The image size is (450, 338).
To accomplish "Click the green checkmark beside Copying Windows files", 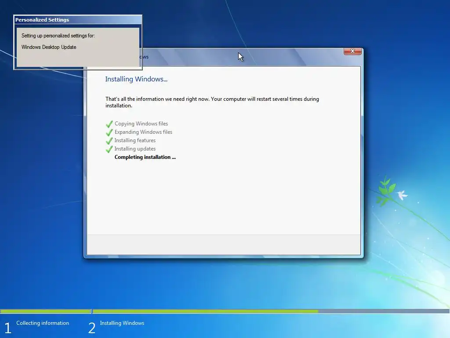I will (109, 124).
